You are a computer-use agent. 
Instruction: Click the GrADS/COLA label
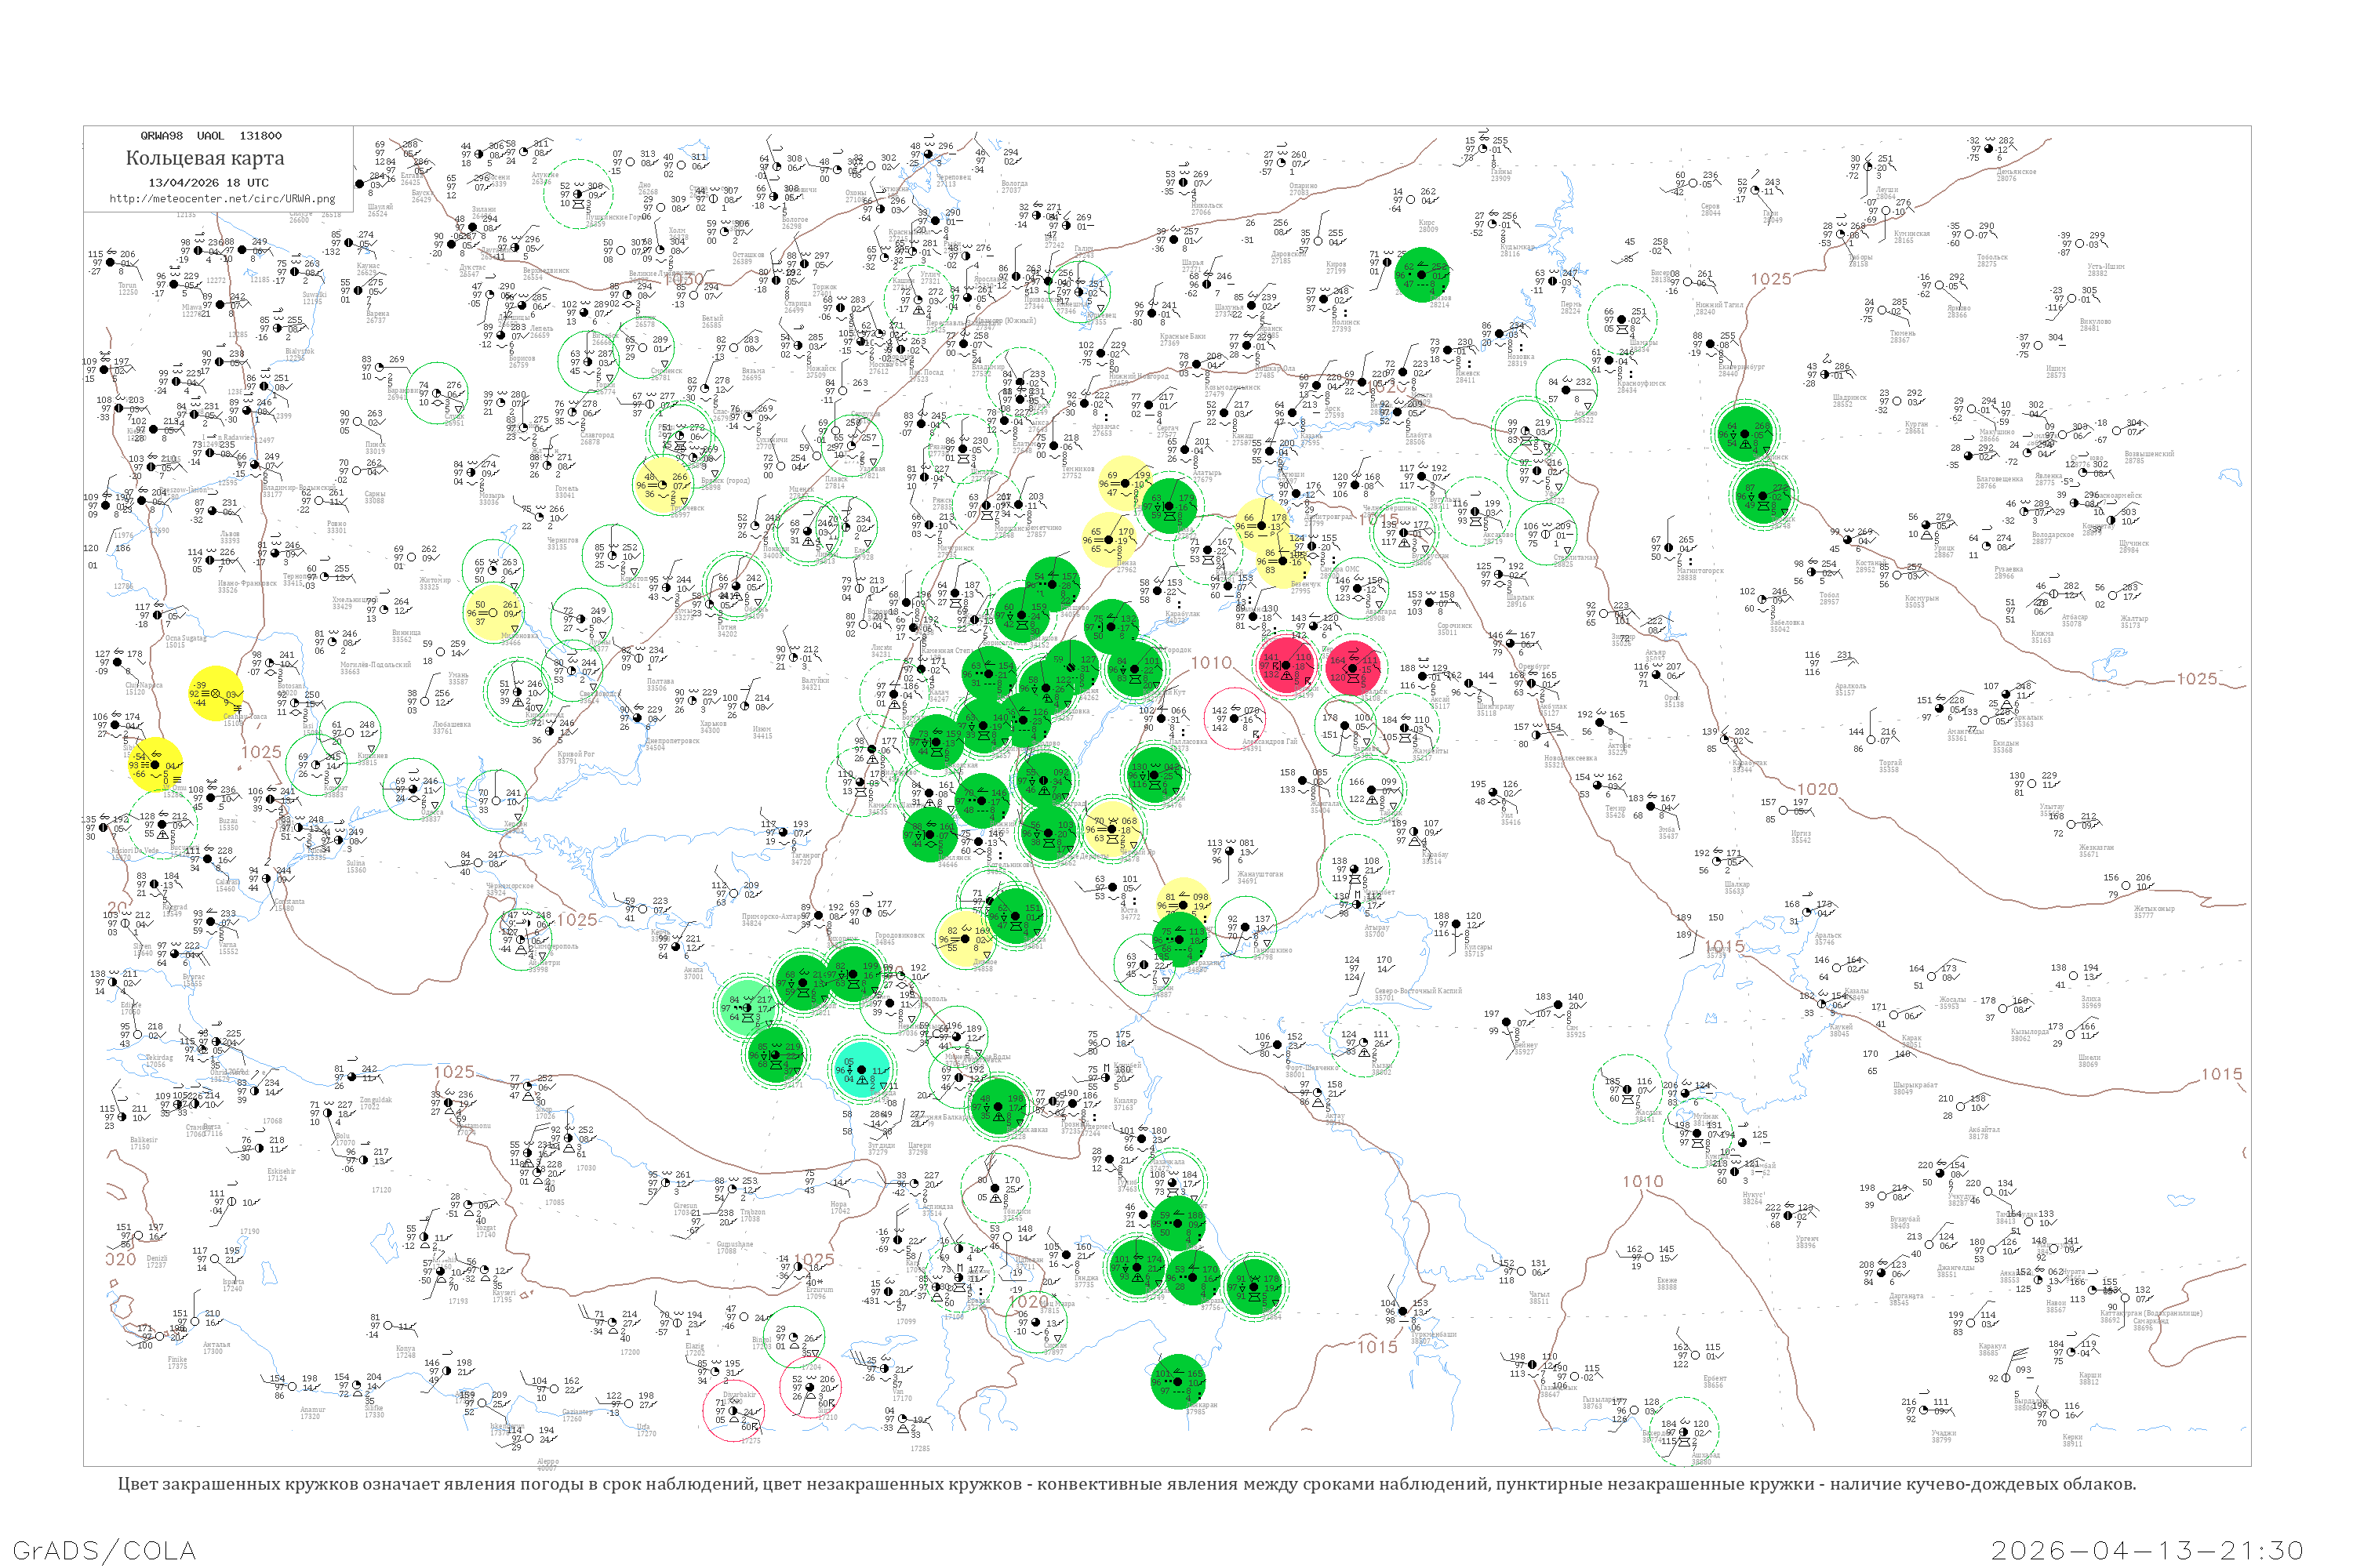pyautogui.click(x=104, y=1551)
